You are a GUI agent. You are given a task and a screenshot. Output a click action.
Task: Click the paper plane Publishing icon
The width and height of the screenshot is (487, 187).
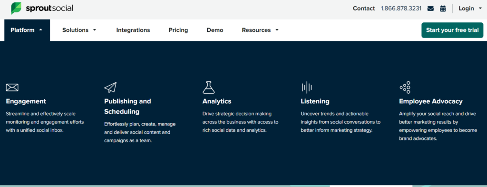click(x=110, y=87)
